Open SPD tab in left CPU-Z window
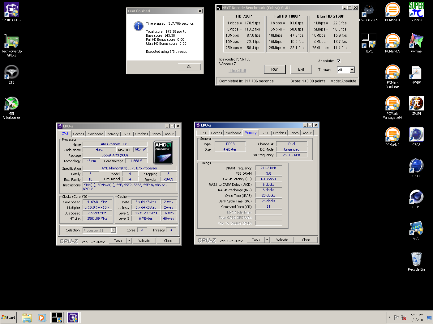This screenshot has width=433, height=324. [127, 134]
